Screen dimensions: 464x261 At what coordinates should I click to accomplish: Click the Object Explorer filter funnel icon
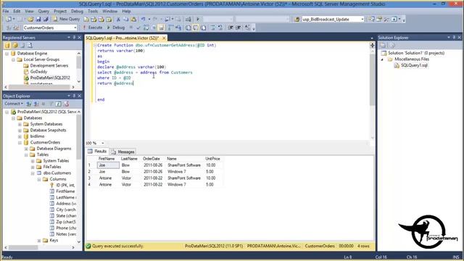[x=51, y=104]
